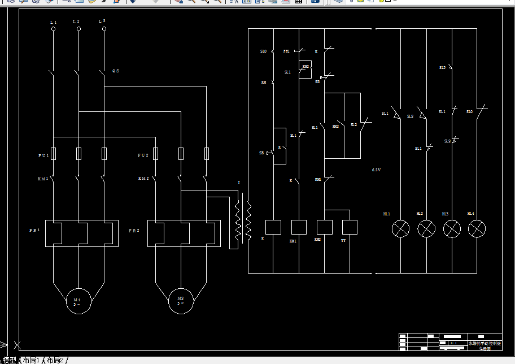The height and width of the screenshot is (364, 515).
Task: Open the 布局1 layout tab
Action: coord(31,361)
